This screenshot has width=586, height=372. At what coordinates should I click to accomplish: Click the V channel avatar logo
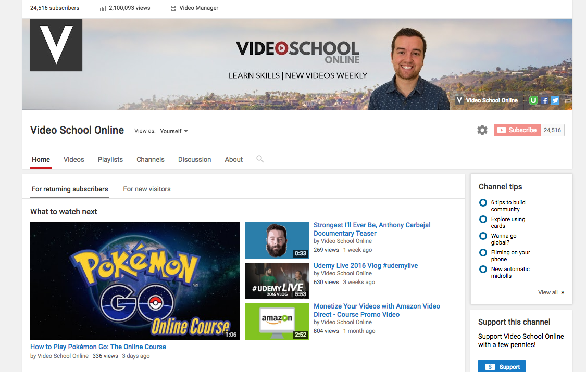point(56,45)
